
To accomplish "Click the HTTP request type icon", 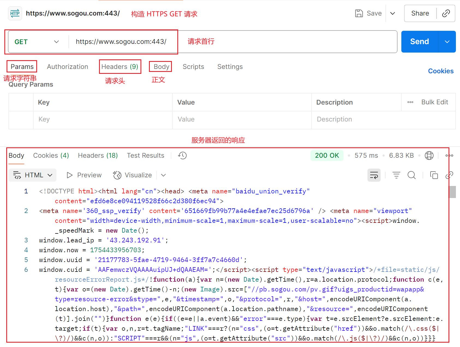I will [15, 13].
